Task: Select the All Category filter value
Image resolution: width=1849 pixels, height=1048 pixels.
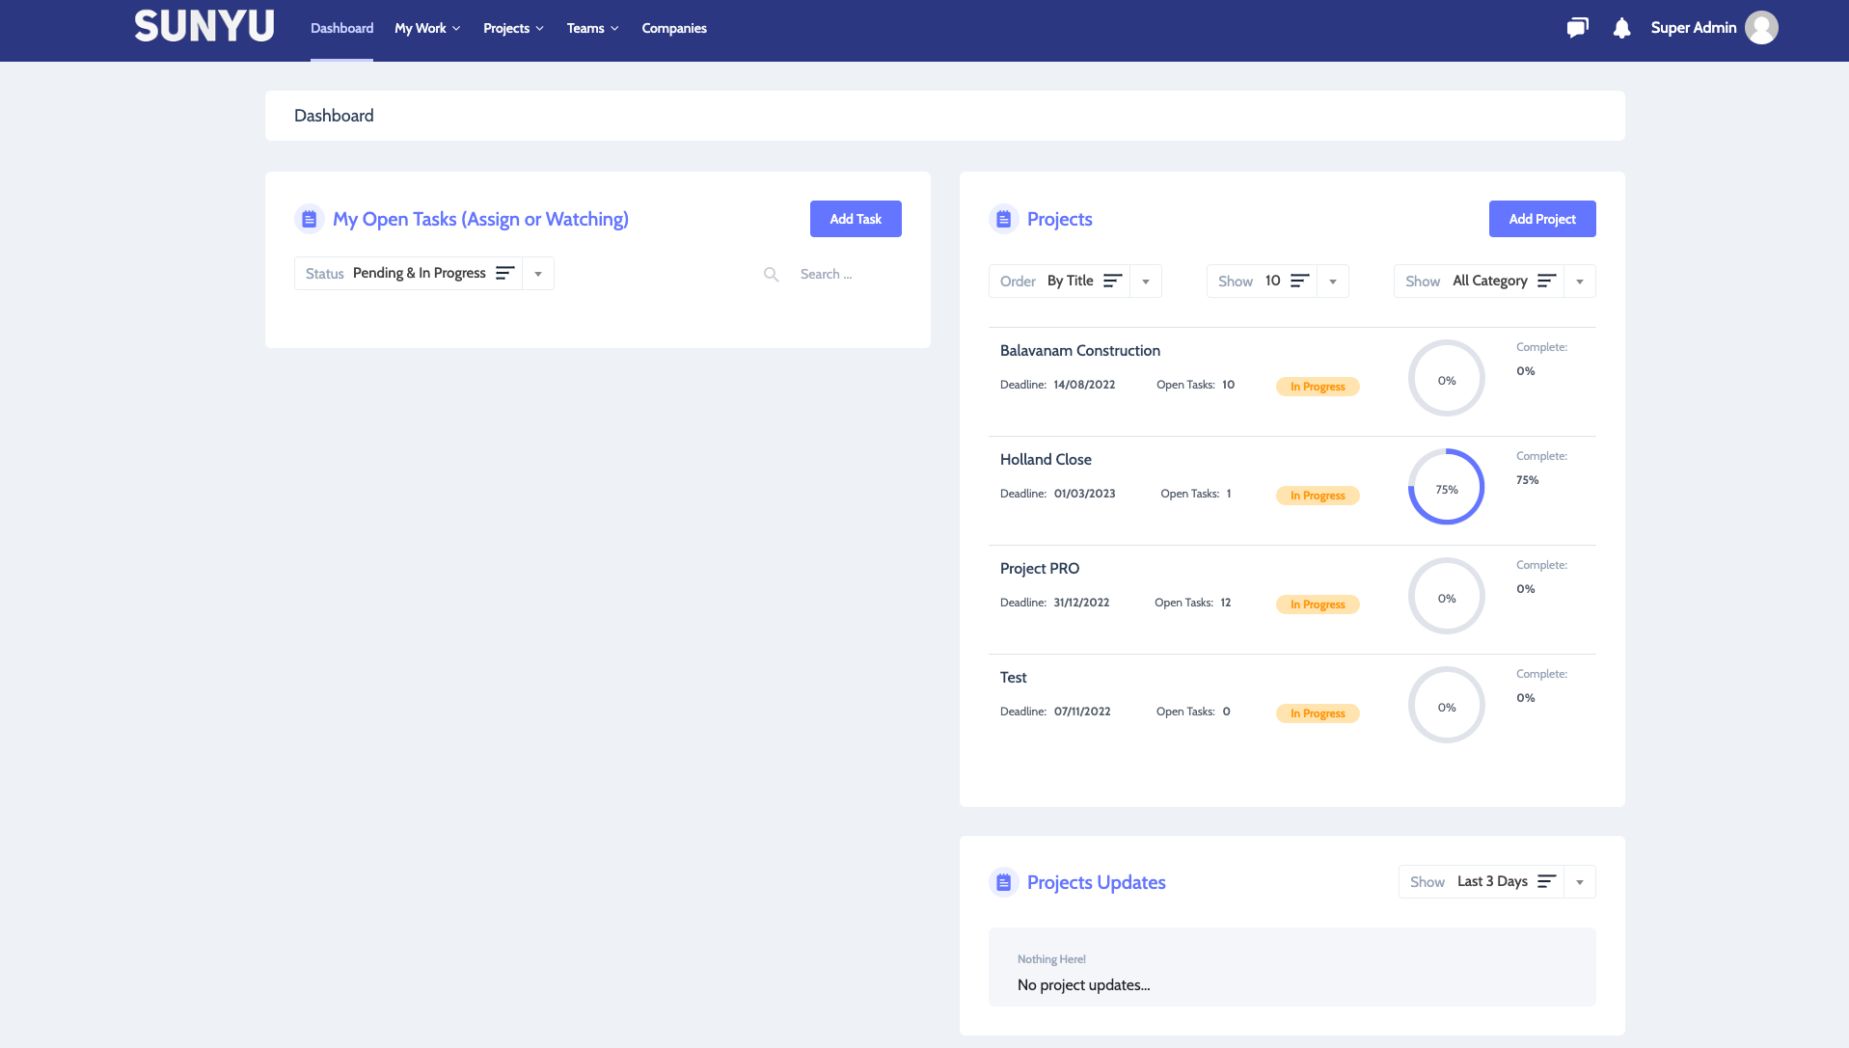Action: tap(1490, 281)
